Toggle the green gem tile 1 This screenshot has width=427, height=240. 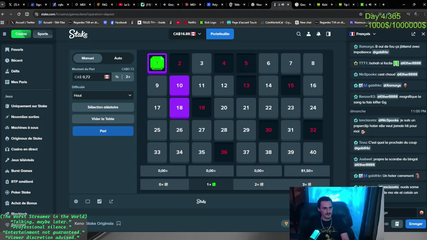tap(157, 63)
